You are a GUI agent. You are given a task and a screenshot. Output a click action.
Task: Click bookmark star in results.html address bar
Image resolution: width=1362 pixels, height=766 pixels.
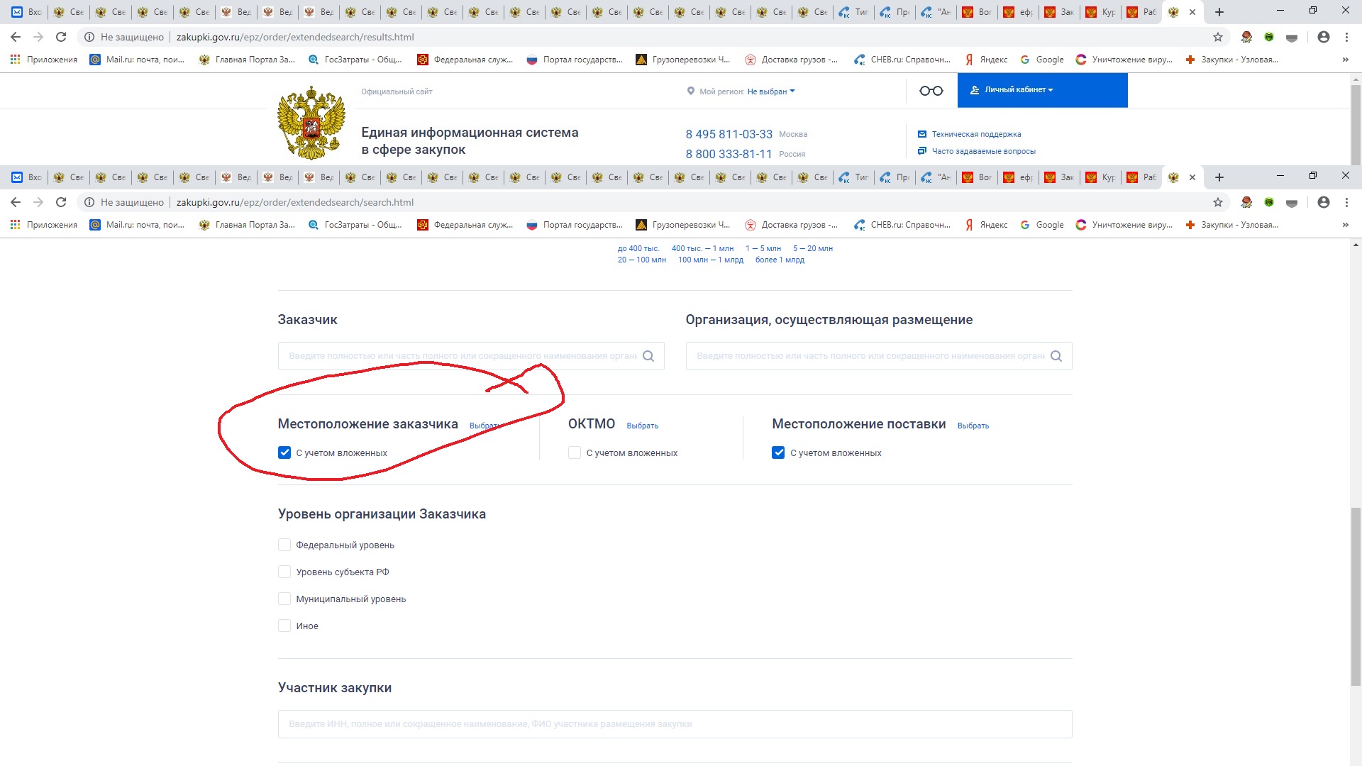click(x=1217, y=37)
